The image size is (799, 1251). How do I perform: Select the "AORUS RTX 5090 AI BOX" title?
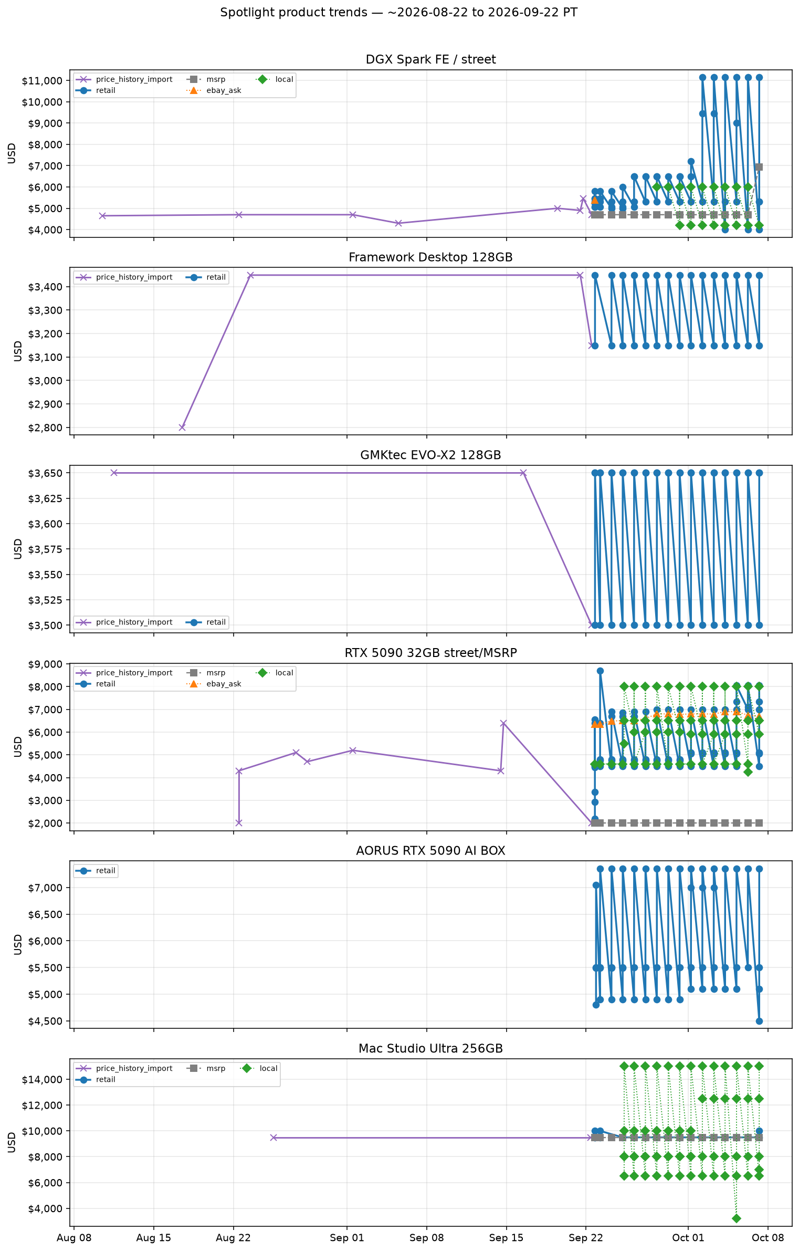coord(430,851)
